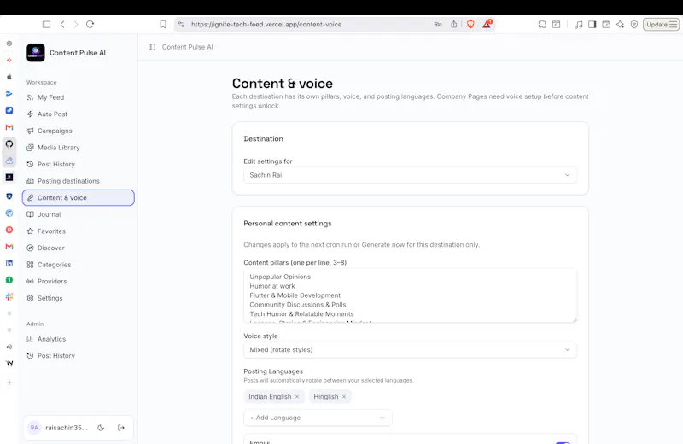Screen dimensions: 683x444
Task: Open Admin Analytics
Action: click(x=79, y=339)
